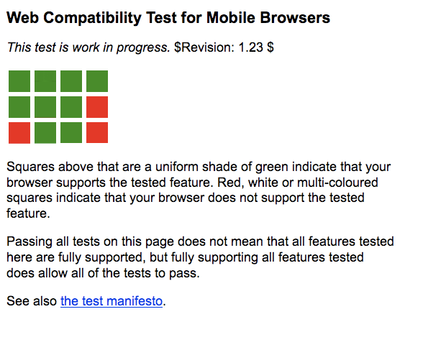This screenshot has height=350, width=441.
Task: Click the third square in the bottom row
Action: pyautogui.click(x=71, y=133)
